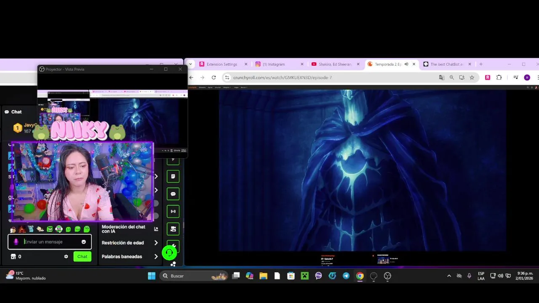The image size is (539, 303).
Task: Open Minecraft from the taskbar
Action: coord(304,276)
